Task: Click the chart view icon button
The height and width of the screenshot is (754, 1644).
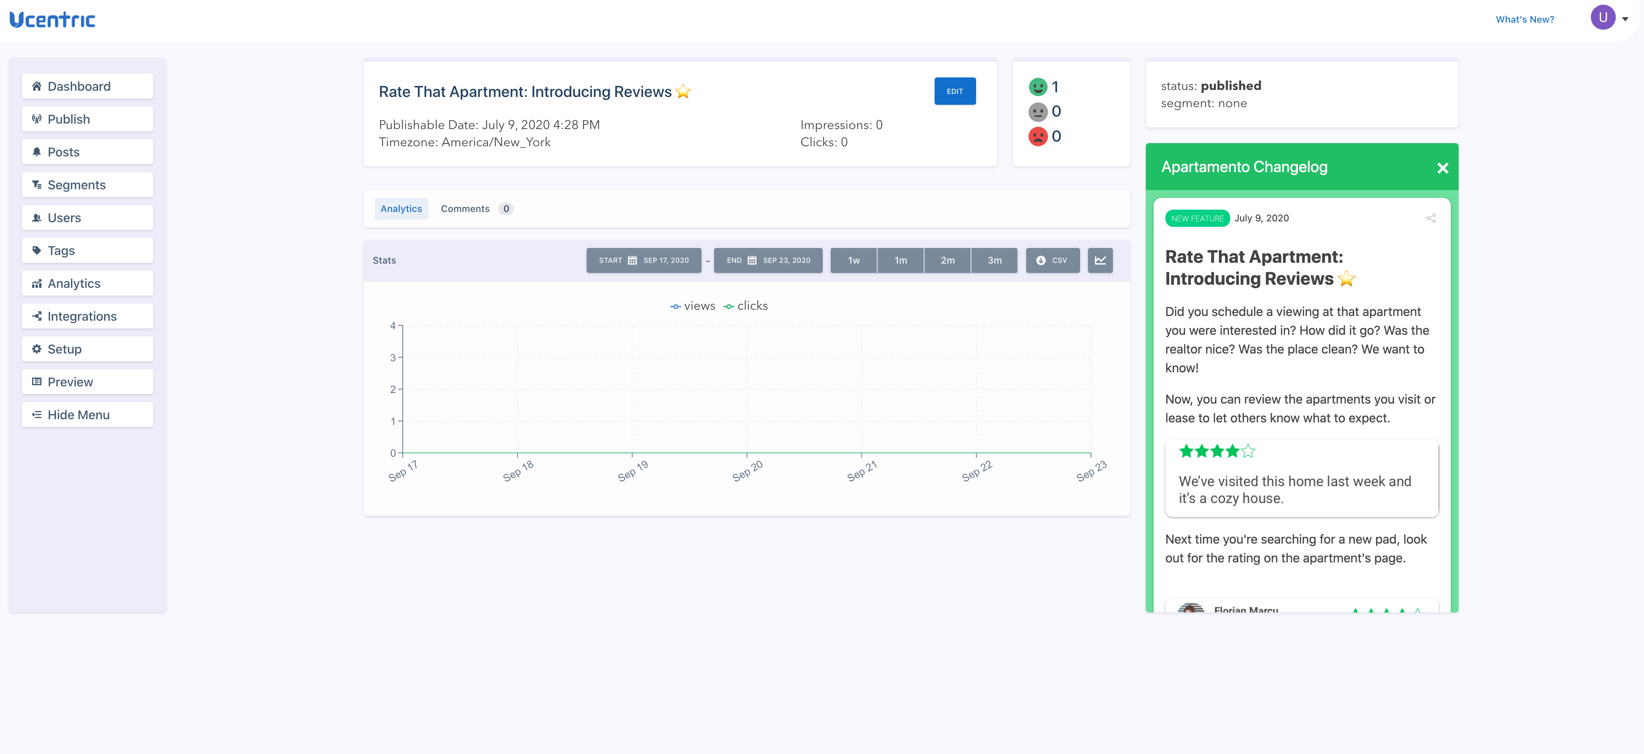Action: point(1100,260)
